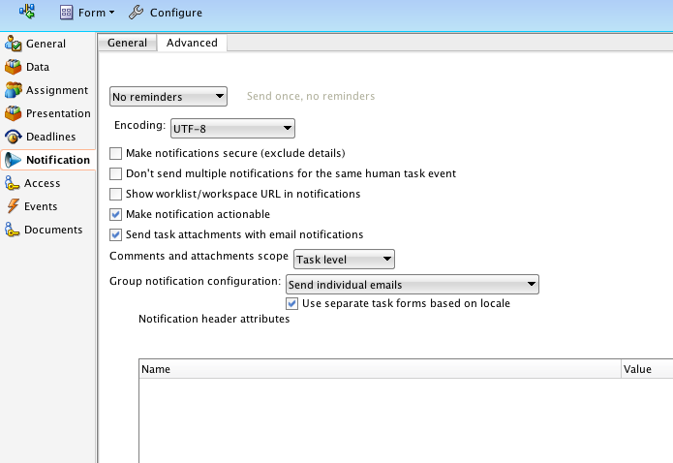Open the Presentation section icon
Image resolution: width=673 pixels, height=463 pixels.
(x=13, y=113)
